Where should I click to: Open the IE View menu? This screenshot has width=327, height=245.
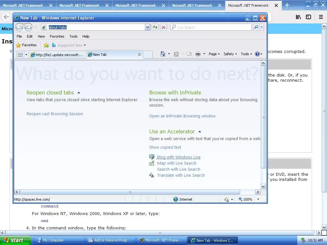pos(41,36)
